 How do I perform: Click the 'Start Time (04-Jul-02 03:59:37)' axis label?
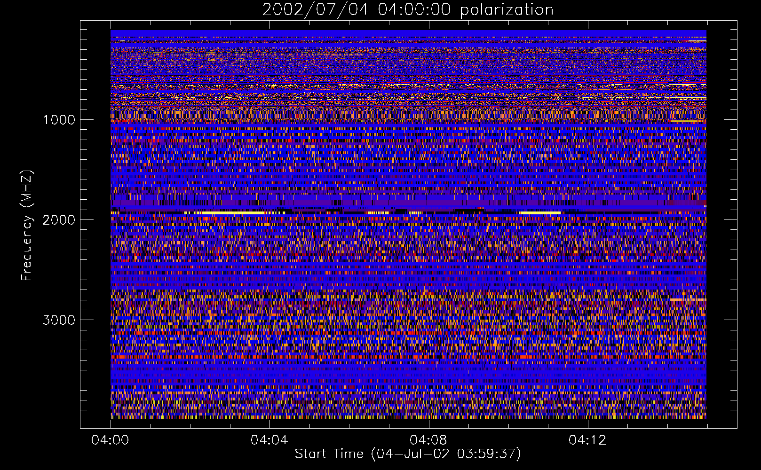[x=408, y=454]
